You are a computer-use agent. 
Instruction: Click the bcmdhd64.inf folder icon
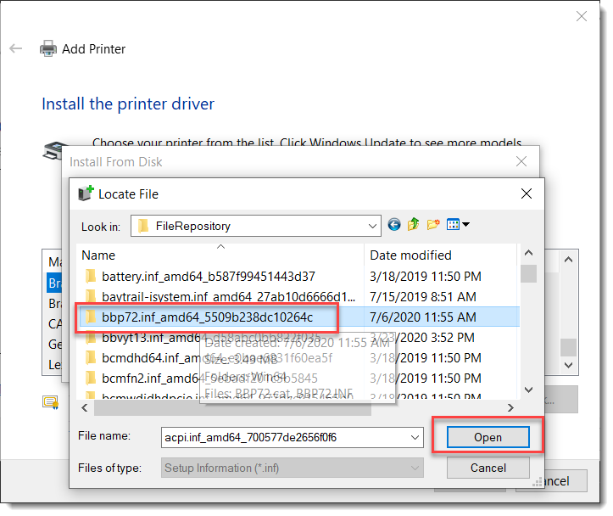coord(91,357)
